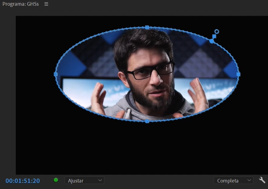Image resolution: width=268 pixels, height=189 pixels.
Task: Select the bottom ellipse mask handle
Action: [147, 121]
